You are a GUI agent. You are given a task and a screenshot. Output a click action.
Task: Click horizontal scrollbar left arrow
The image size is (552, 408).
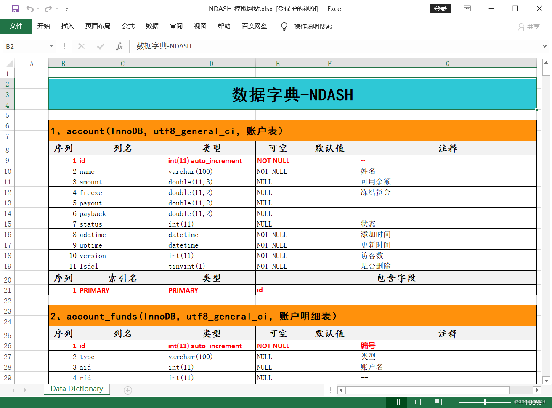(341, 390)
